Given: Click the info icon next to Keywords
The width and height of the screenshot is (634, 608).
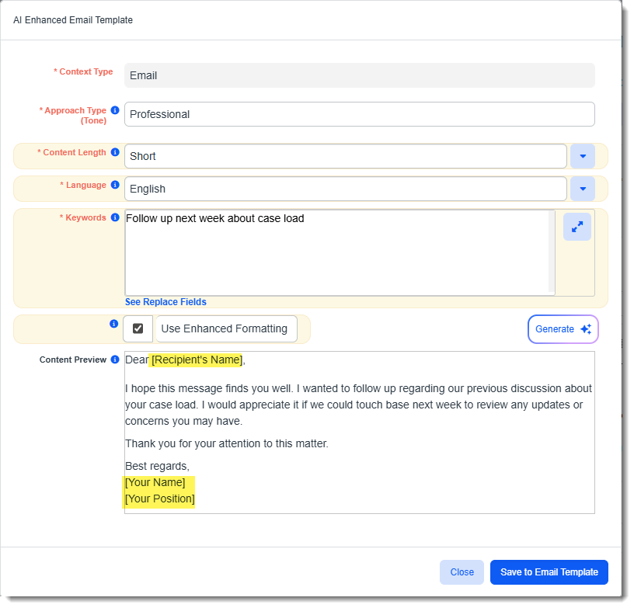Looking at the screenshot, I should pyautogui.click(x=115, y=218).
